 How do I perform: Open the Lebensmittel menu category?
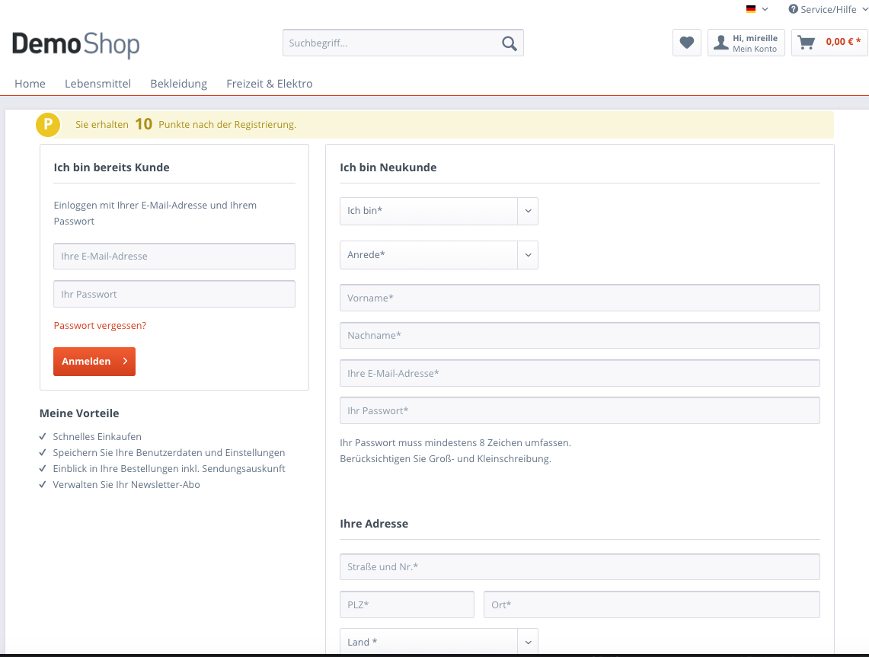click(97, 84)
